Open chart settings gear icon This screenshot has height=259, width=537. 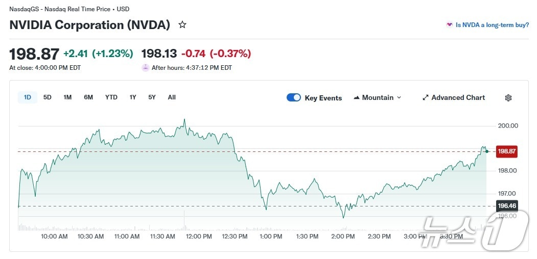[508, 98]
